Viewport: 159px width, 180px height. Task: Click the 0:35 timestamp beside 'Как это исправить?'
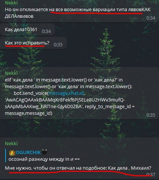[x=58, y=44]
